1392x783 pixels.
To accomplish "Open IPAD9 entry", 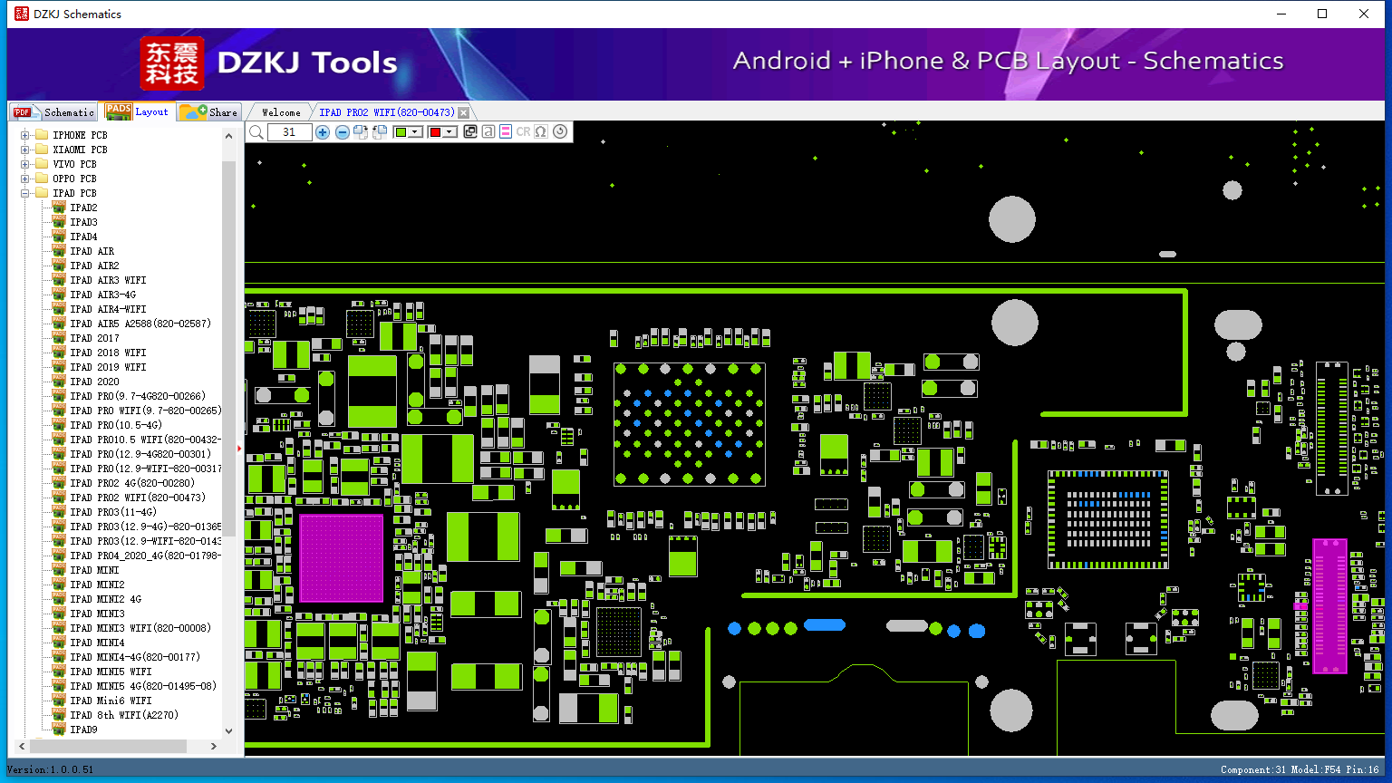I will [83, 730].
